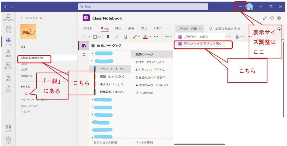Open 成績 in the team list
The image size is (287, 146).
[x=24, y=70]
